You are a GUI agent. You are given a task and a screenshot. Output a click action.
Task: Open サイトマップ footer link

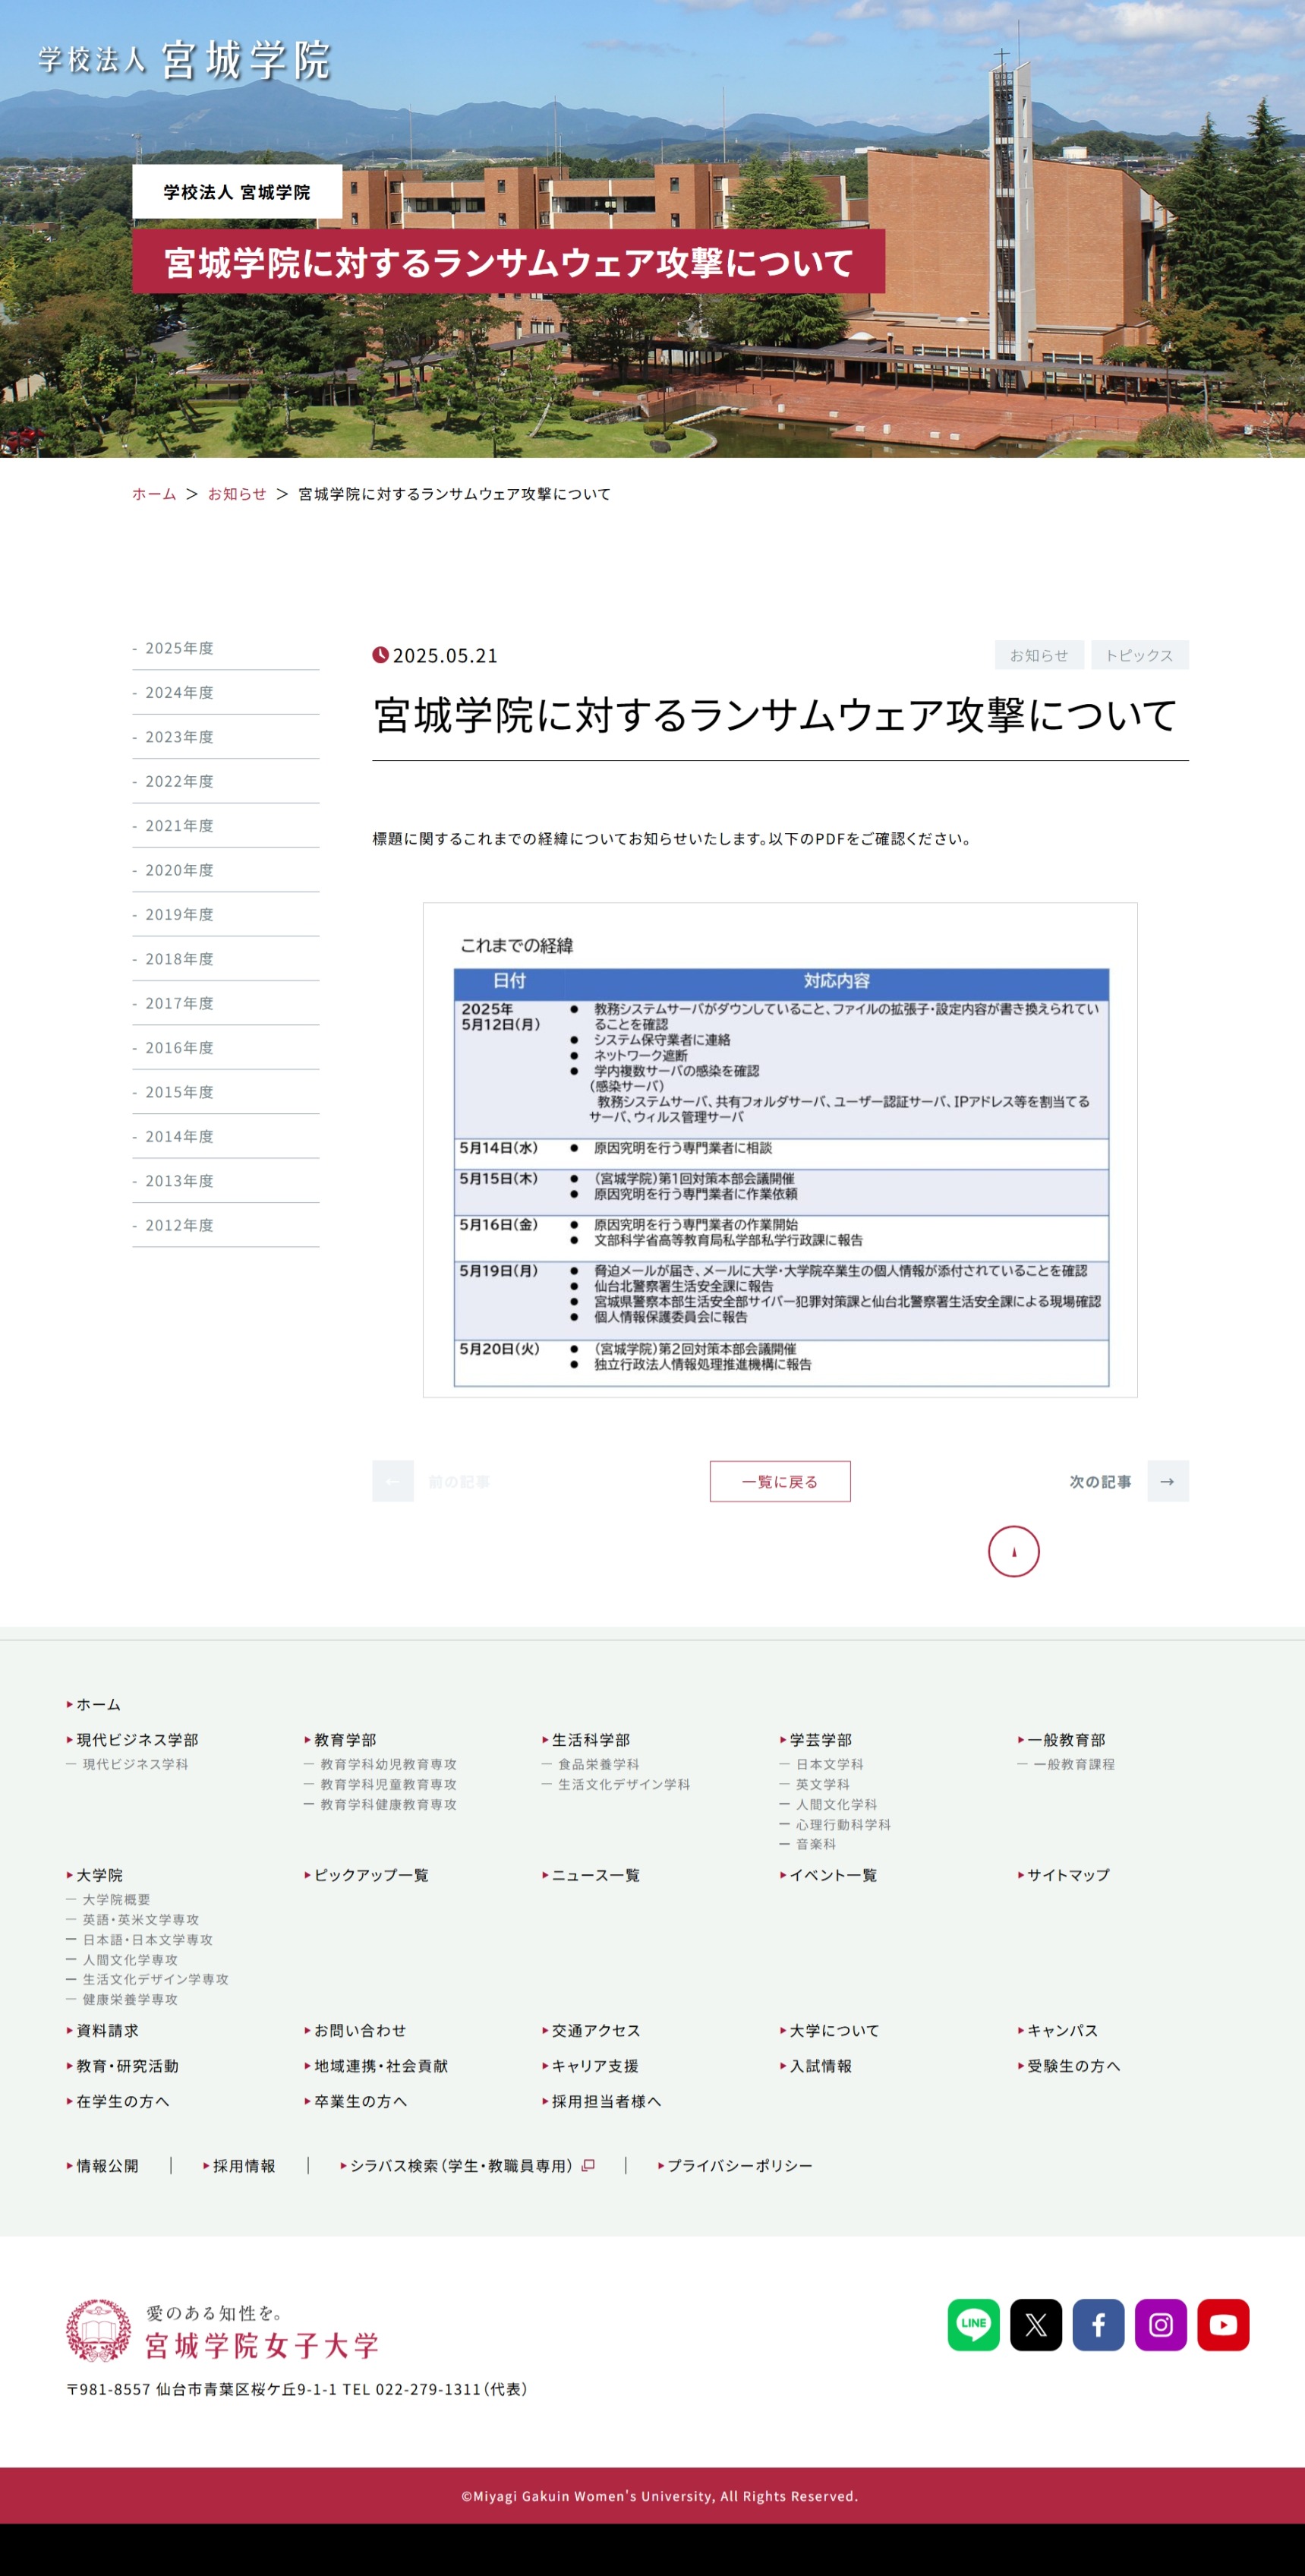1064,1875
